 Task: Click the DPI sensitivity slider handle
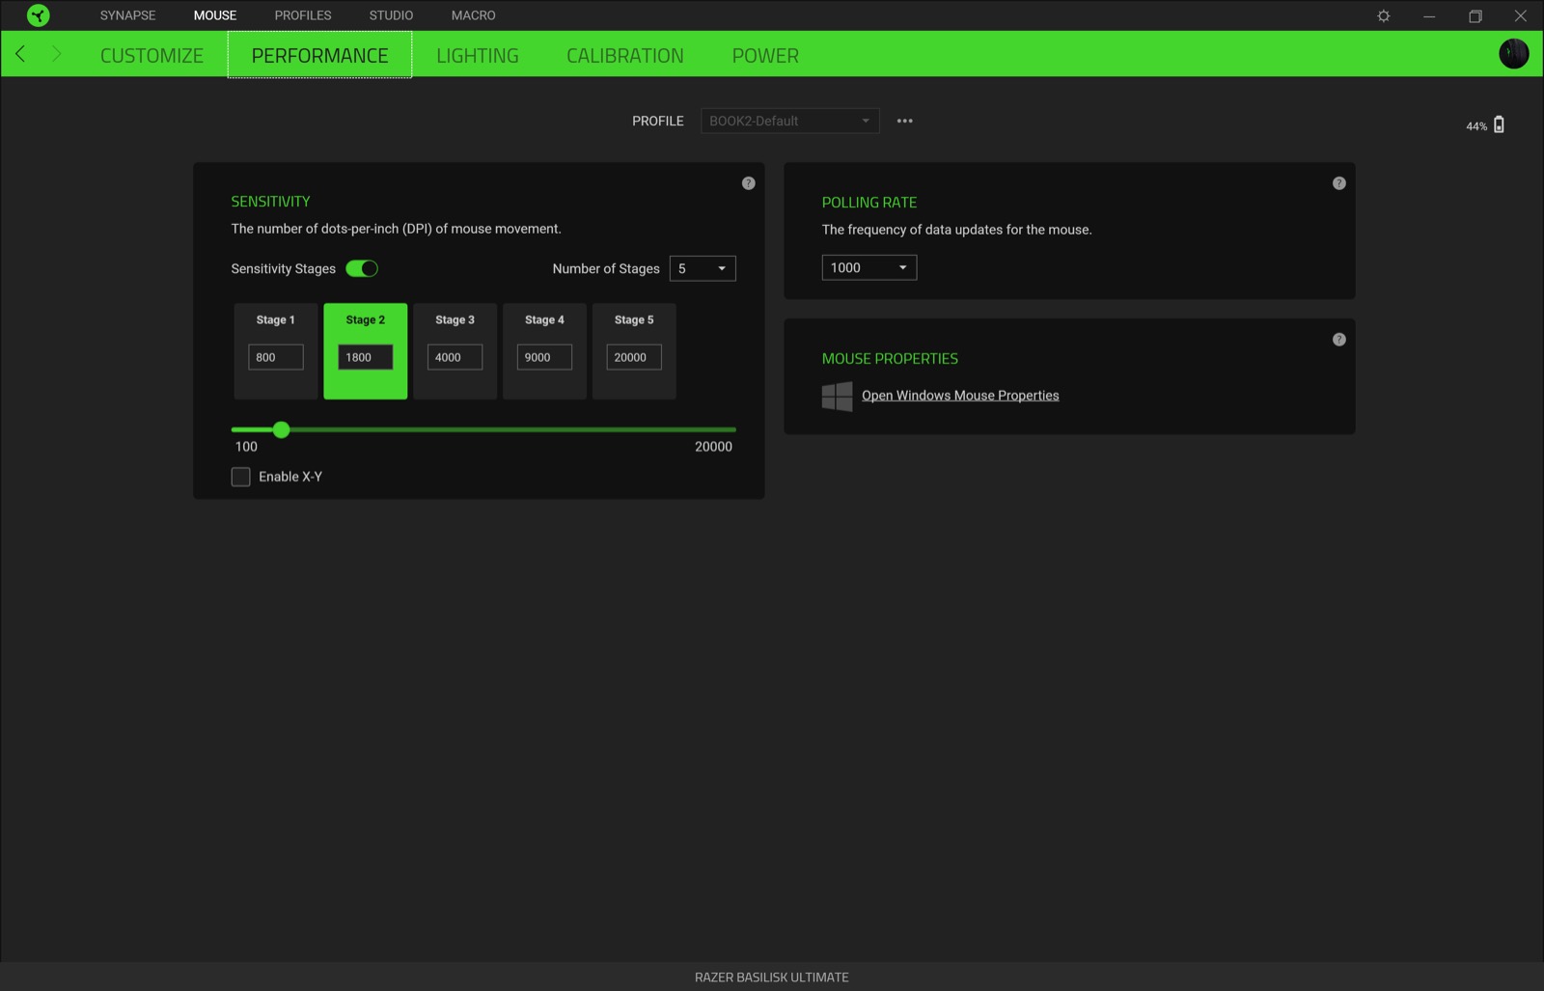coord(281,429)
